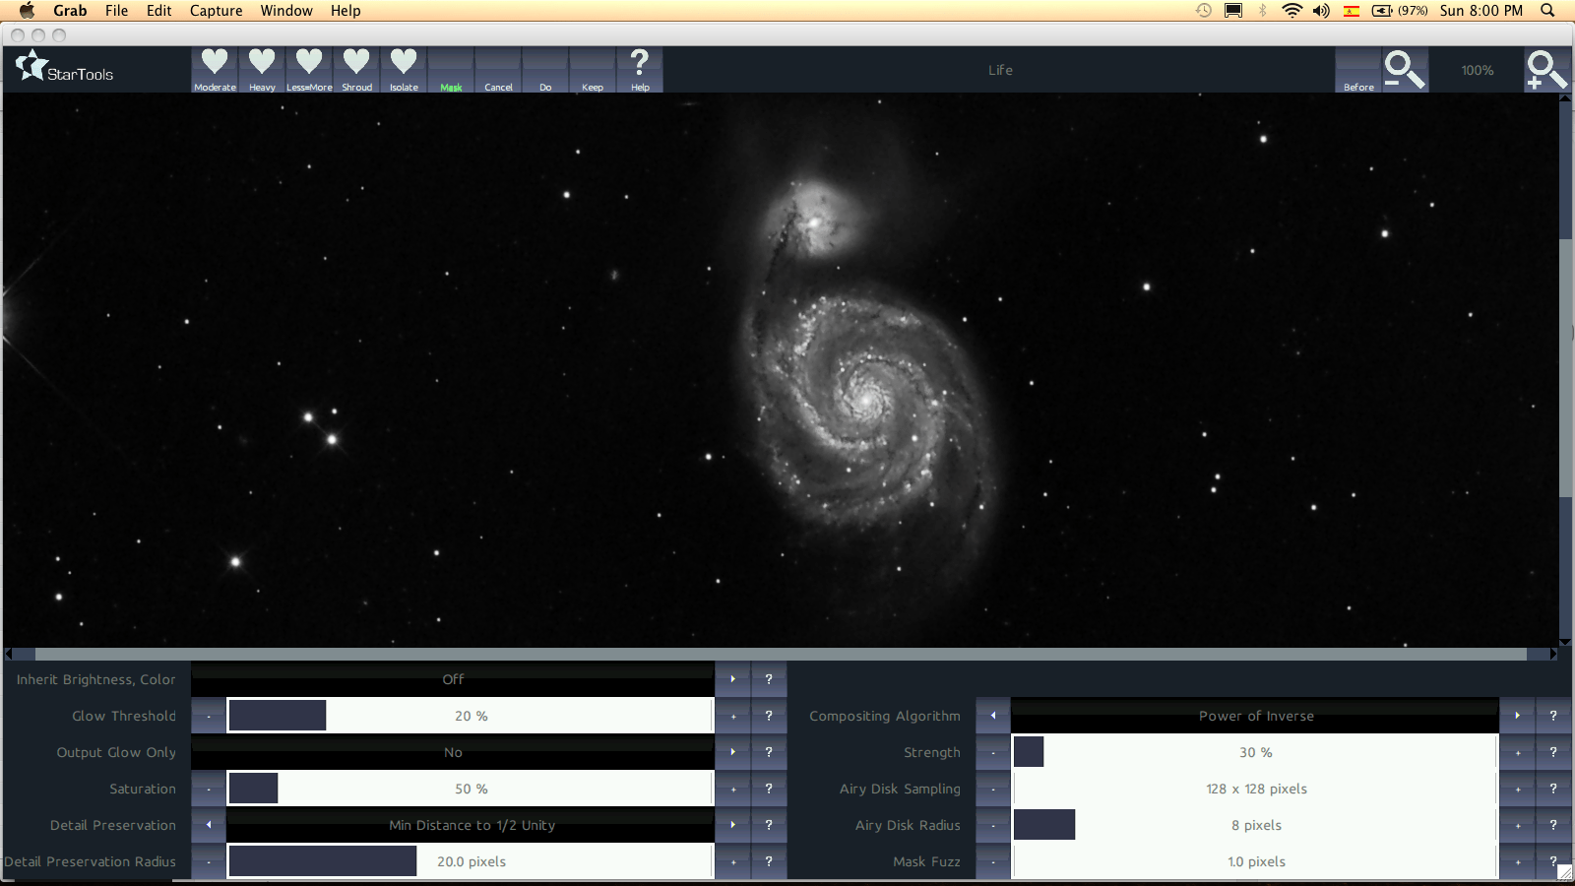
Task: Open the Capture menu
Action: point(216,11)
